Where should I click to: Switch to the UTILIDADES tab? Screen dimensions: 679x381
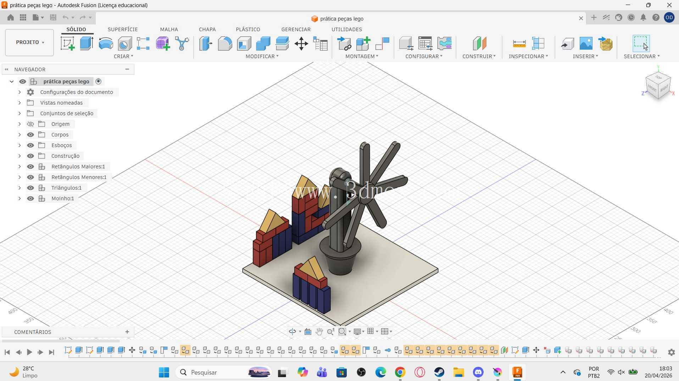click(346, 29)
